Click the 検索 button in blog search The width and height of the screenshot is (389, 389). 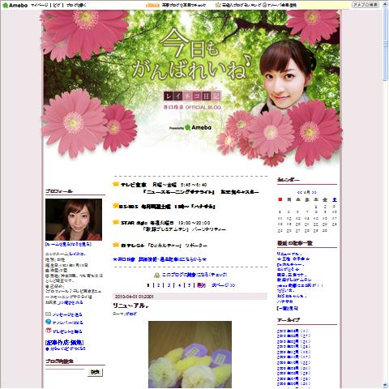pyautogui.click(x=95, y=372)
